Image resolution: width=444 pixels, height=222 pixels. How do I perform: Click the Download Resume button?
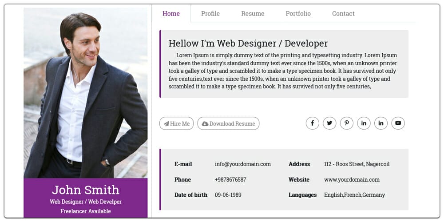click(228, 123)
